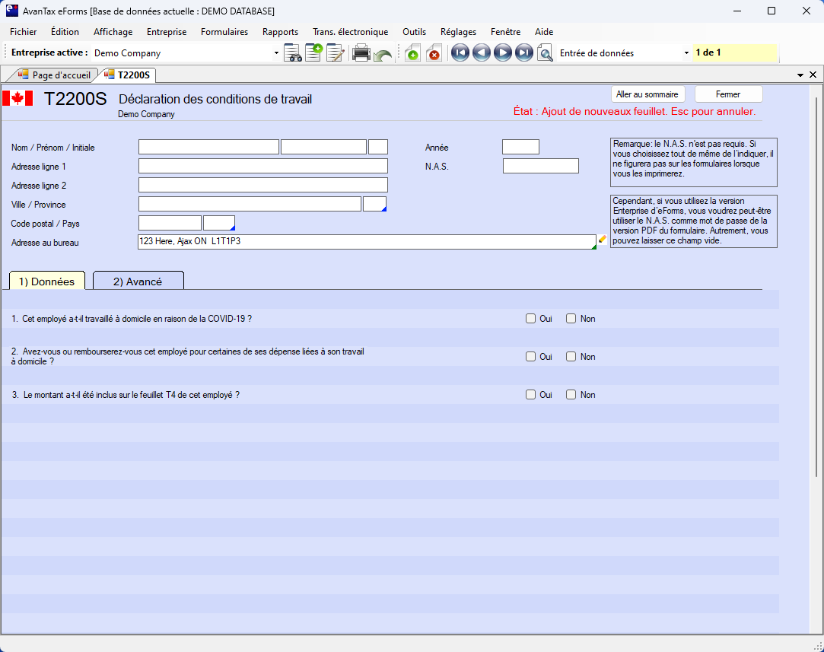Open the Province selector field

point(374,204)
